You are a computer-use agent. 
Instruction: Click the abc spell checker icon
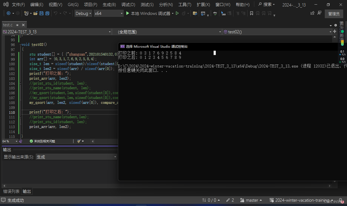[215, 13]
